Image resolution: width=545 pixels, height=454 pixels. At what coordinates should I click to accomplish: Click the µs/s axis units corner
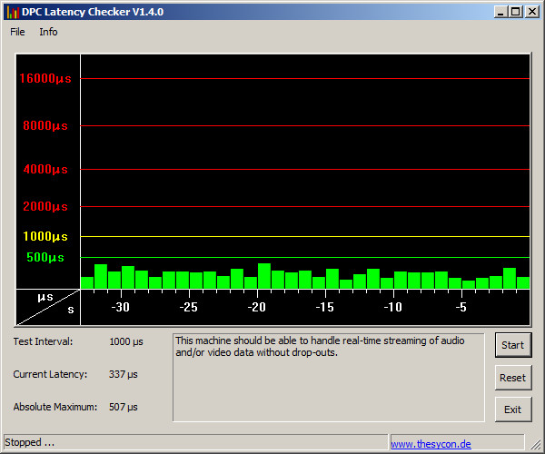click(48, 307)
